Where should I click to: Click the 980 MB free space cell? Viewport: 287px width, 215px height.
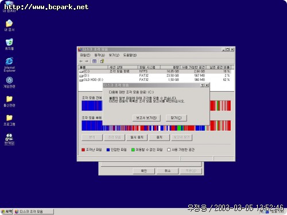[x=200, y=80]
